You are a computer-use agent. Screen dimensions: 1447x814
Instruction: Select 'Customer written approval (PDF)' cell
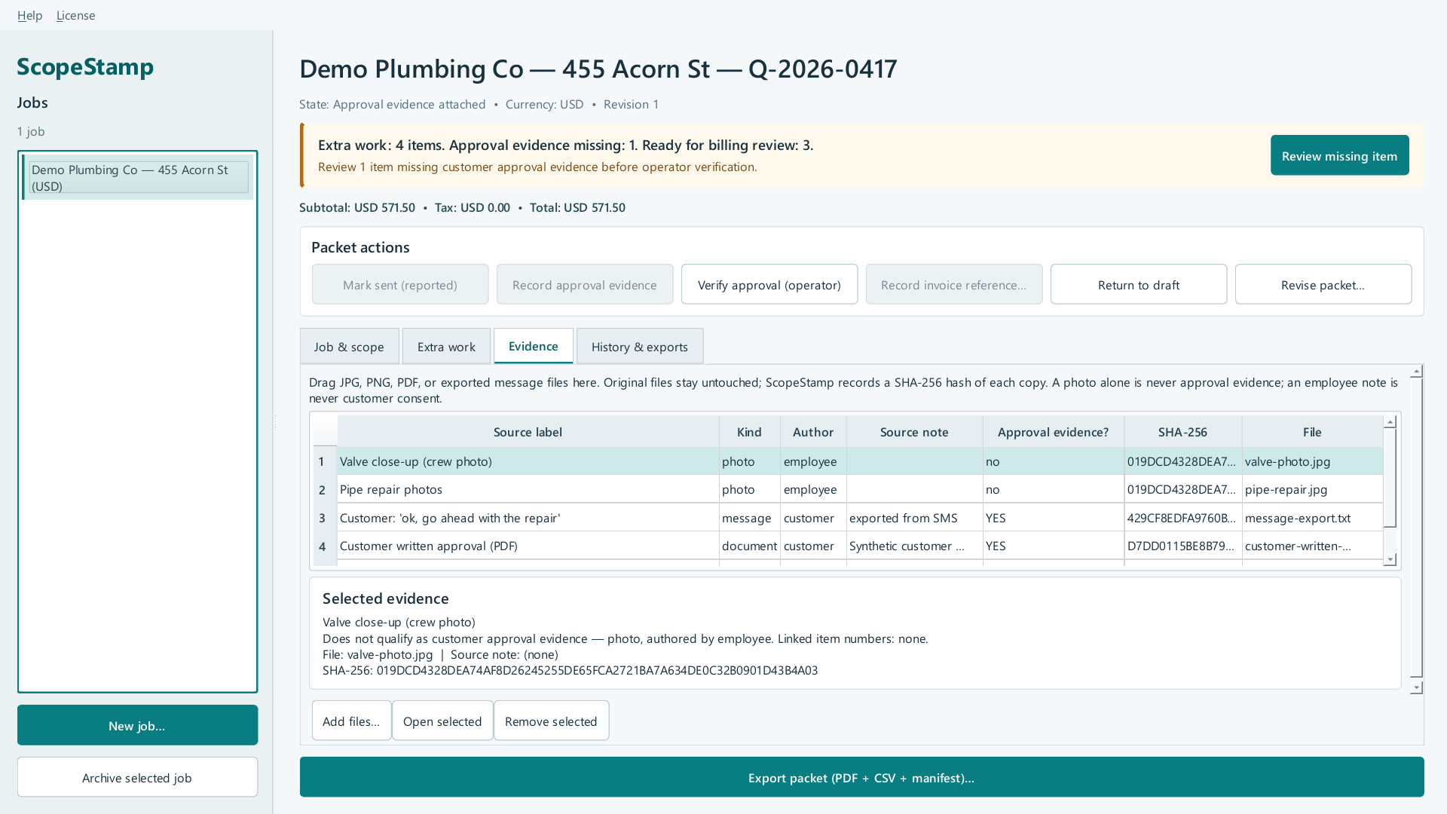coord(528,546)
